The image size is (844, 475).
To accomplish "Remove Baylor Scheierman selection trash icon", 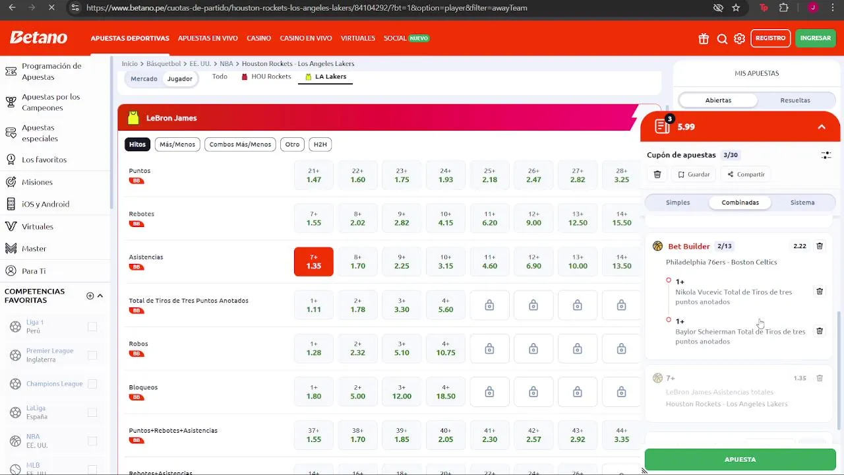I will click(820, 331).
